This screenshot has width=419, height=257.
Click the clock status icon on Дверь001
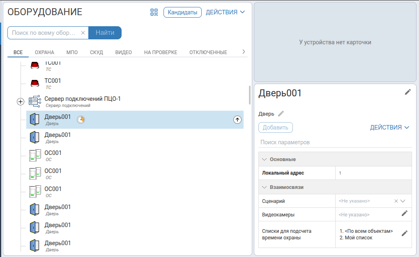81,120
